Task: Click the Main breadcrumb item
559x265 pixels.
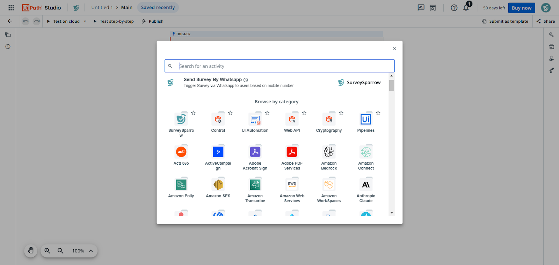Action: coord(126,7)
